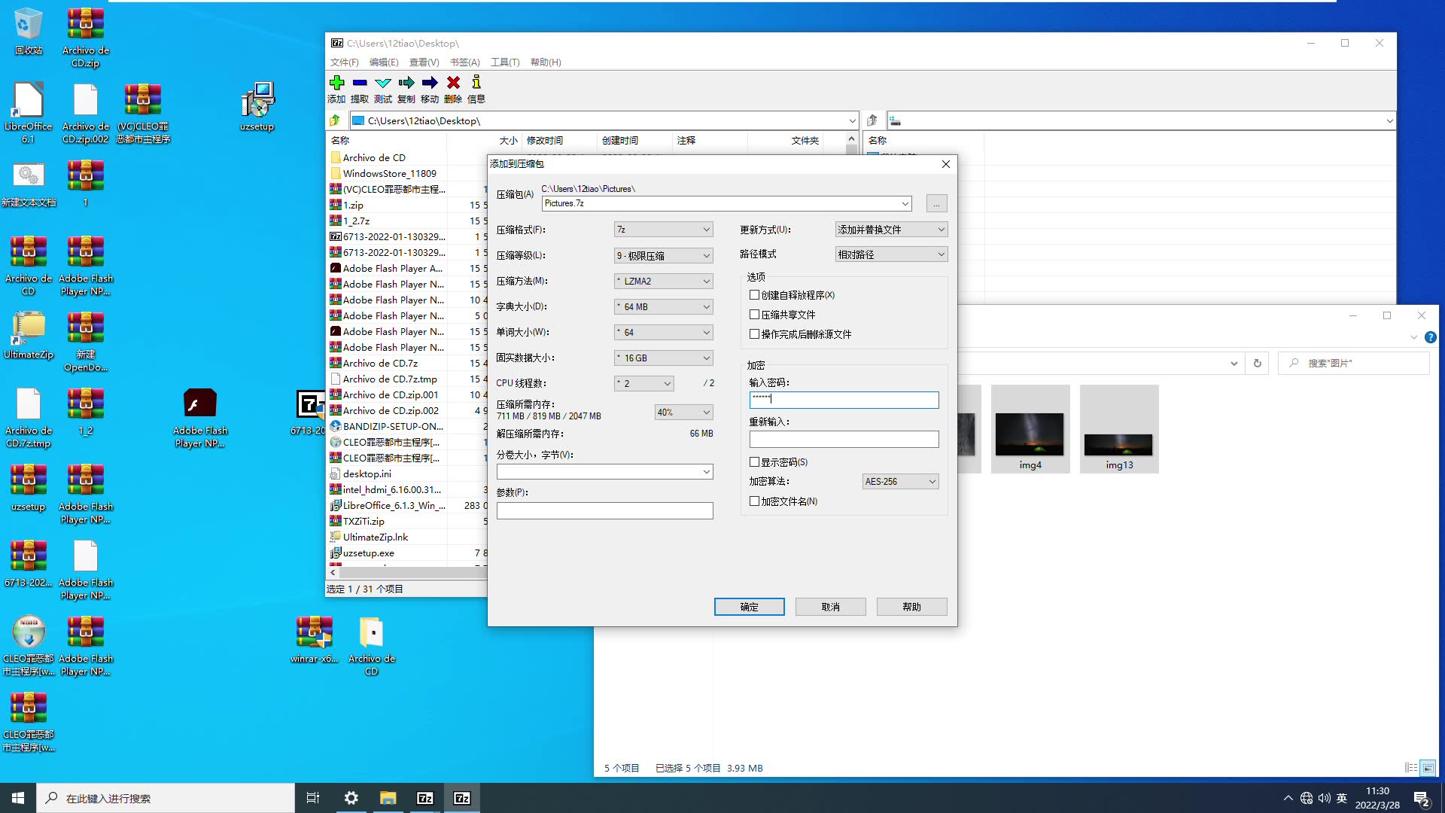Click the red Delete (删除) X icon
The image size is (1445, 813).
point(453,83)
